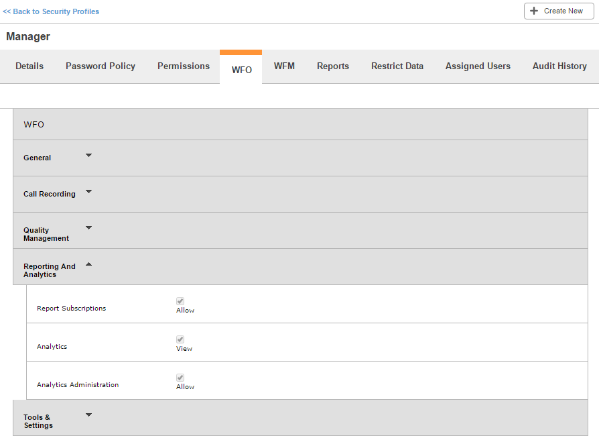Select the WFM tab
This screenshot has width=599, height=436.
(284, 66)
